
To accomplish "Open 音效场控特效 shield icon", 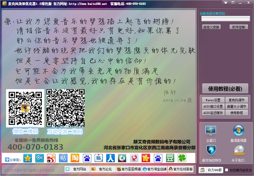I will point(211,151).
